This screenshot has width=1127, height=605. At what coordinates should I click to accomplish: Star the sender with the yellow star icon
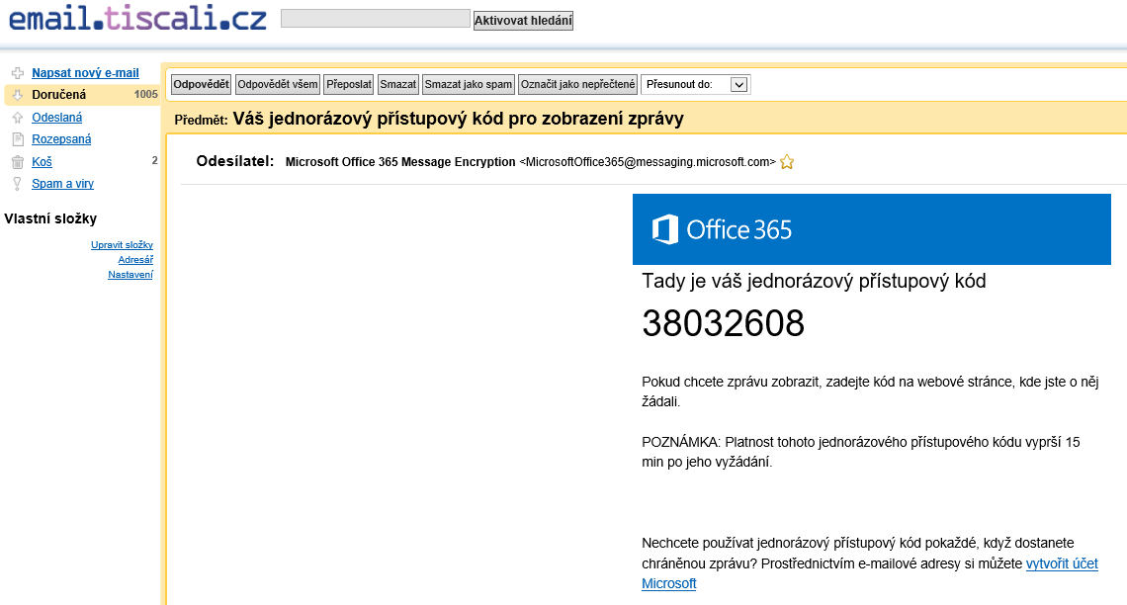coord(787,162)
